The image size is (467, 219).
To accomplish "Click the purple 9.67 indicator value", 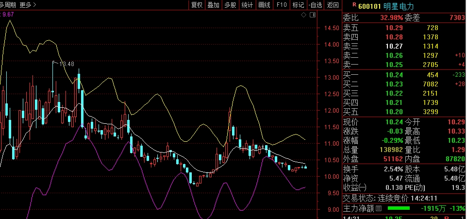I will click(x=8, y=14).
